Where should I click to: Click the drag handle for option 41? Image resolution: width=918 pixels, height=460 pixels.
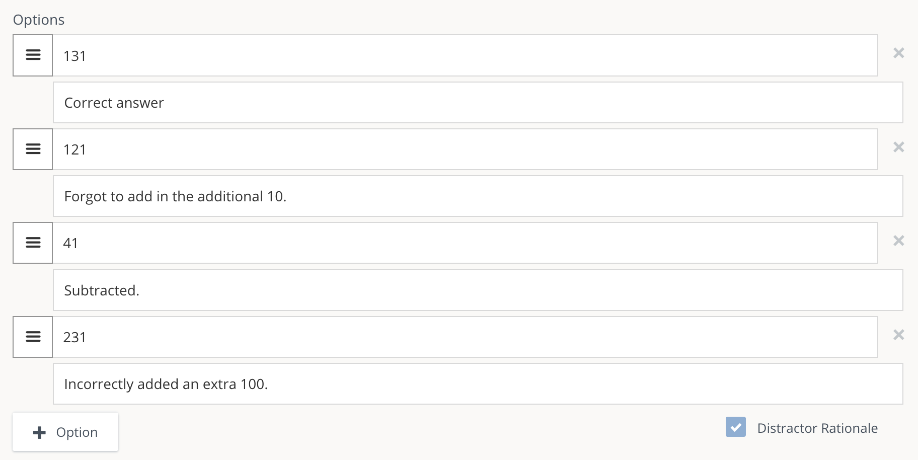[x=32, y=243]
